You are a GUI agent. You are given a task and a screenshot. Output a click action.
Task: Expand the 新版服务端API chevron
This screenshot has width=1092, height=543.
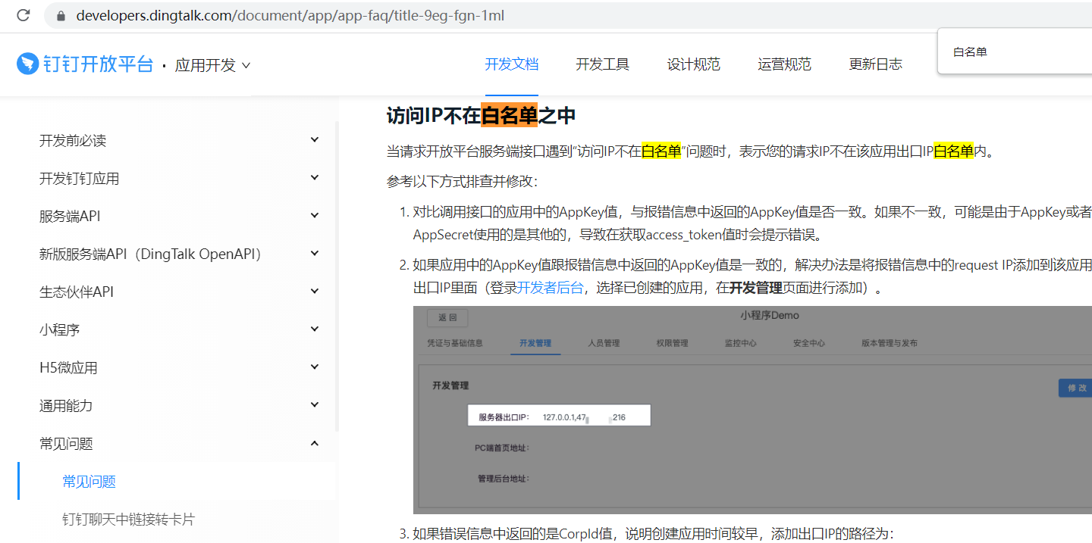(315, 253)
